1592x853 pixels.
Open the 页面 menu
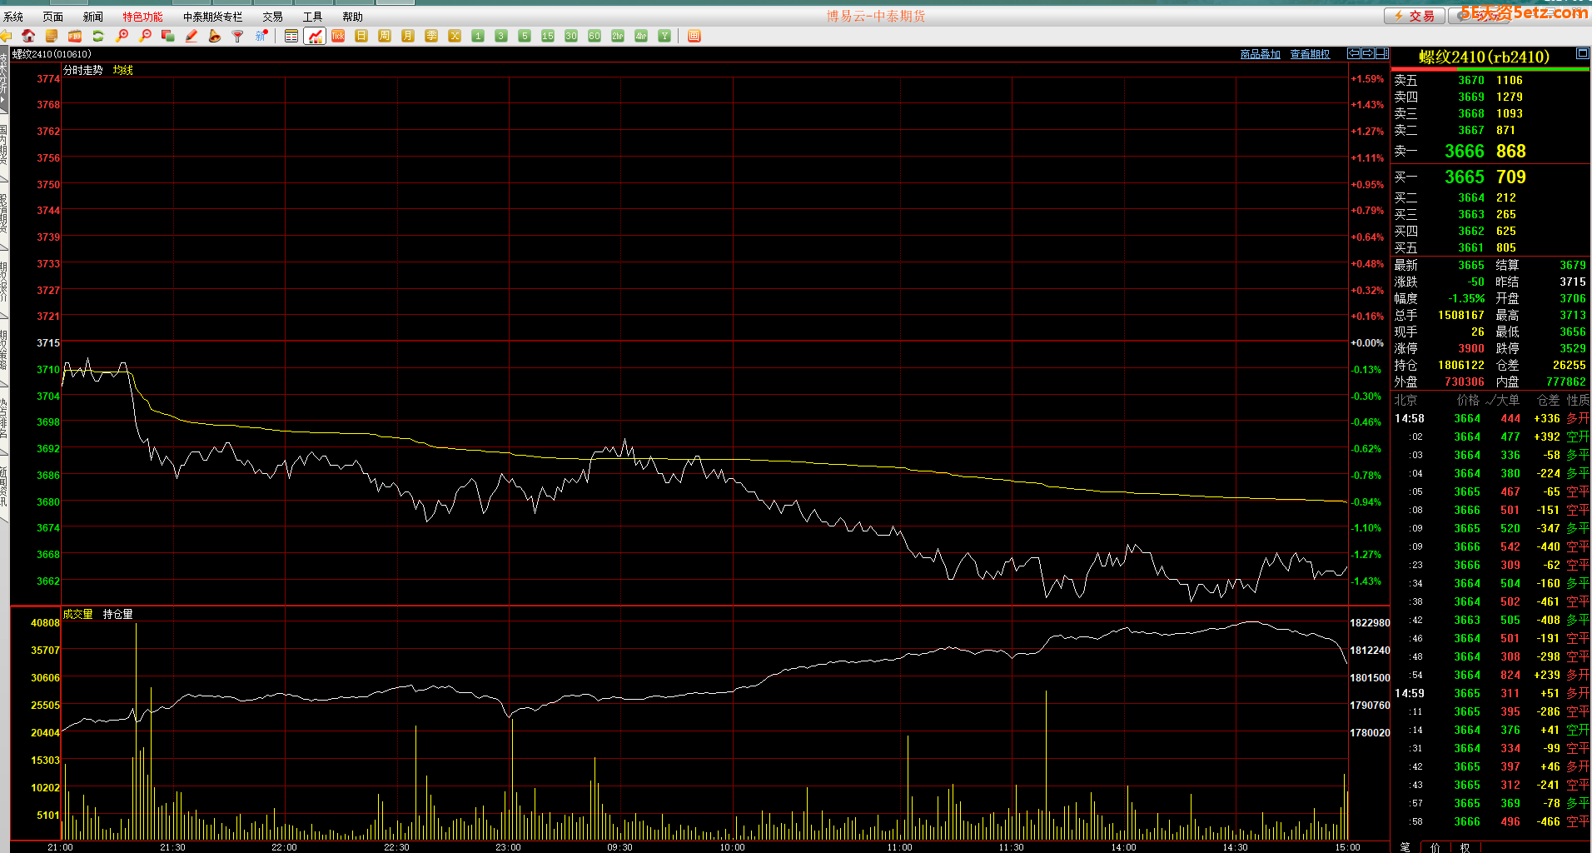53,17
